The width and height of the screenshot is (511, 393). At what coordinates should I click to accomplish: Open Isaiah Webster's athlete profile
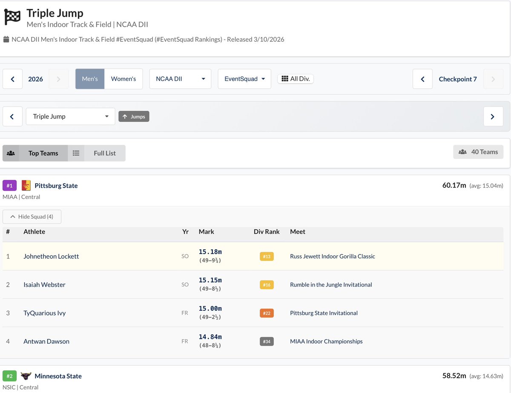[44, 285]
